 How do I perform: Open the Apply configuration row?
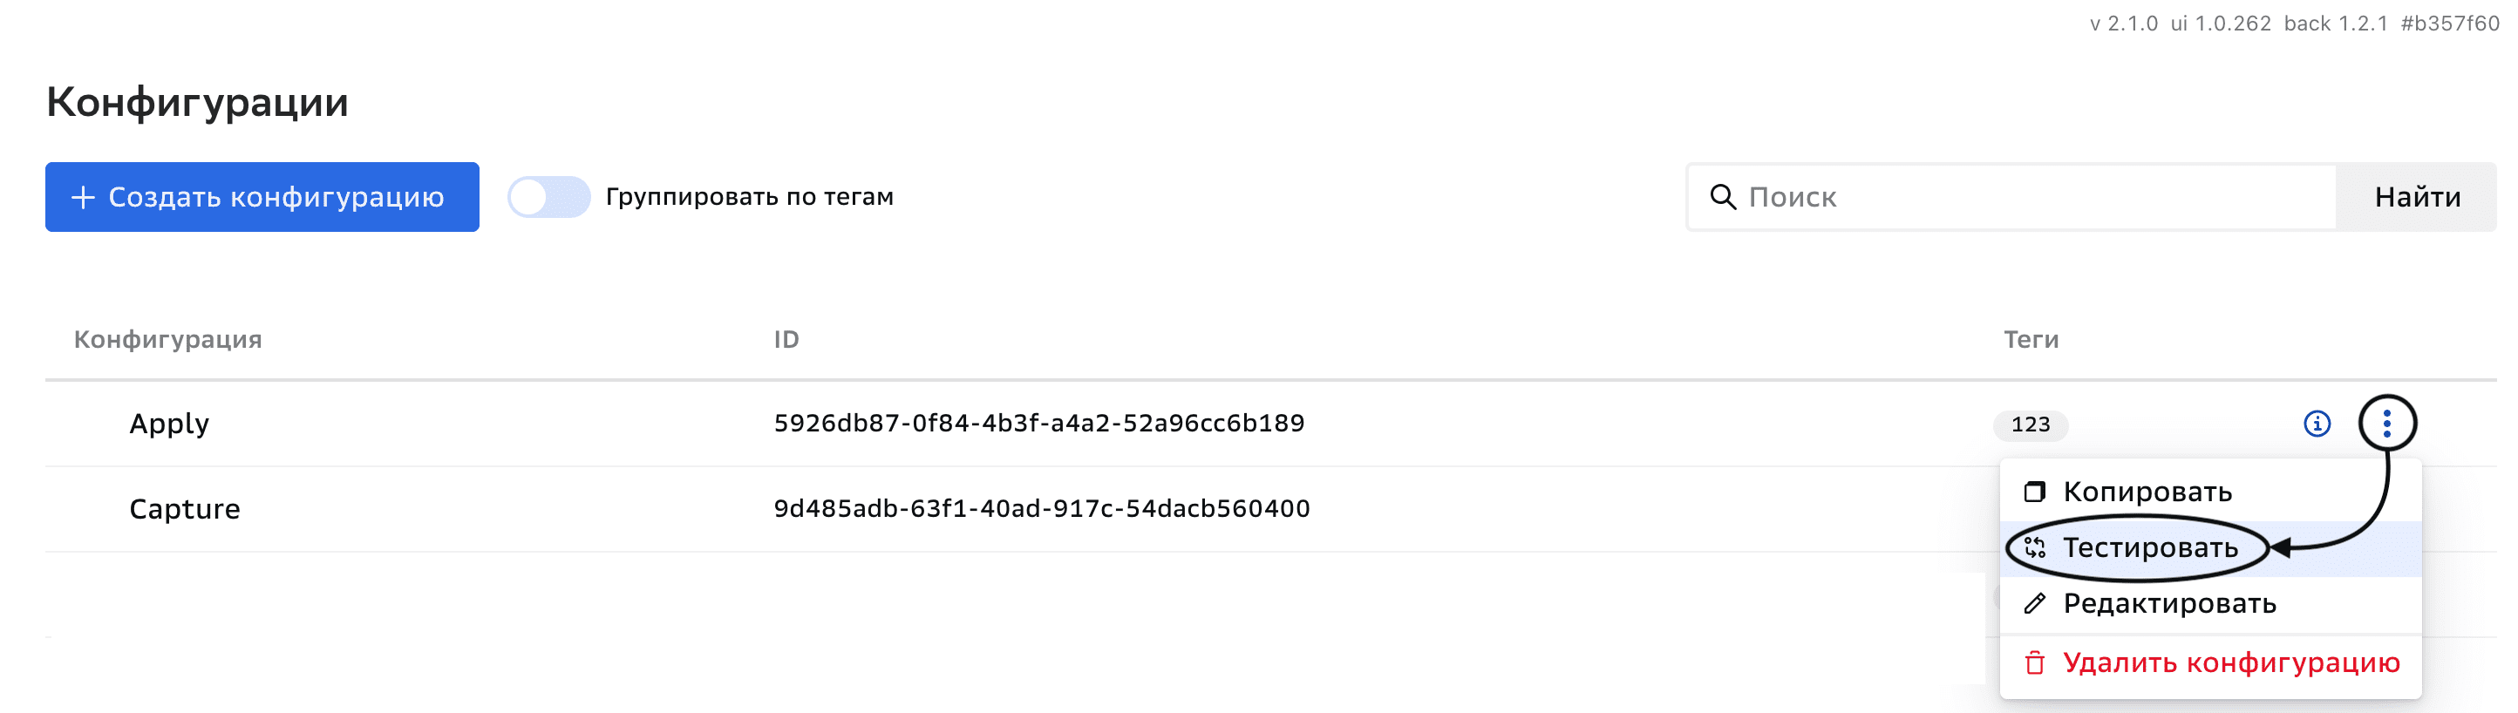(169, 424)
